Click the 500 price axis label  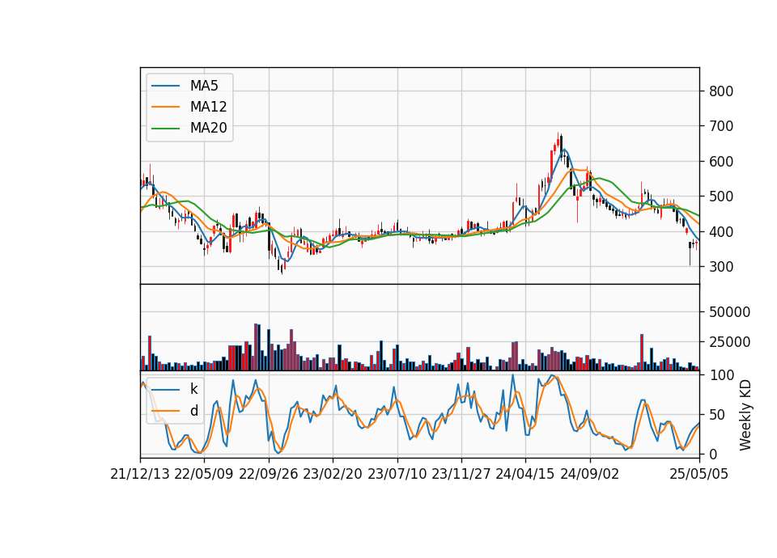coord(721,197)
